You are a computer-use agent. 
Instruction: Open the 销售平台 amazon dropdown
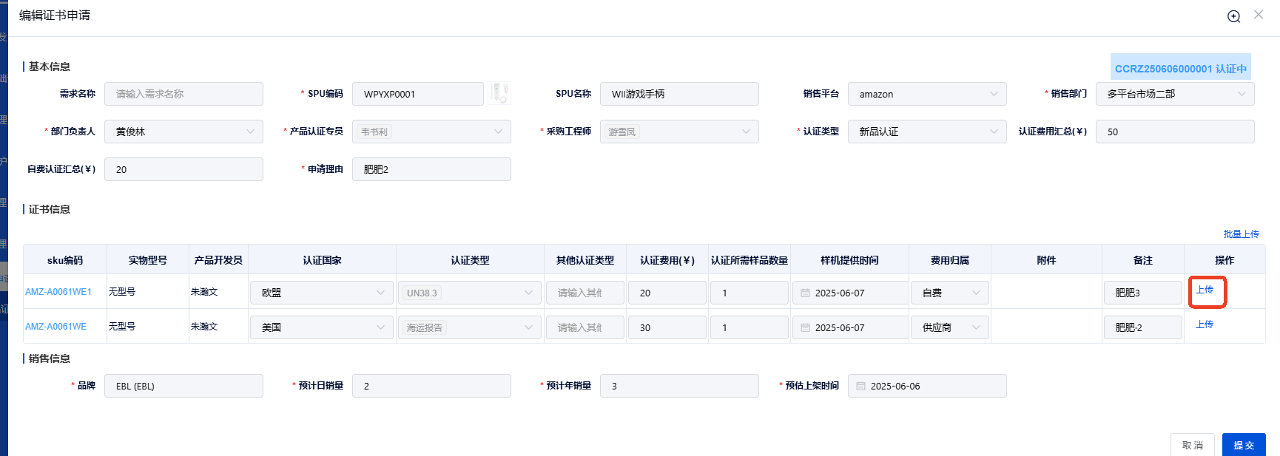tap(926, 94)
